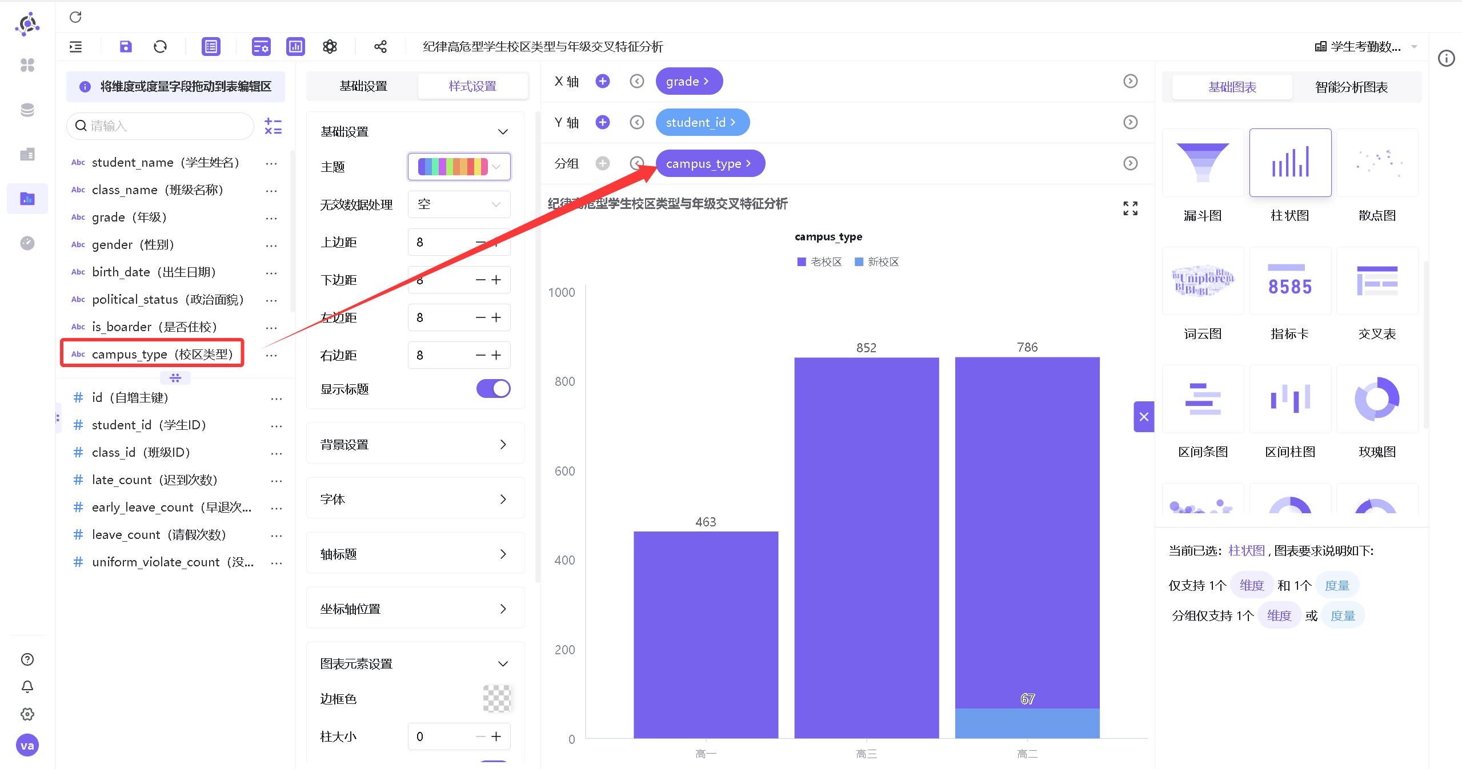The width and height of the screenshot is (1462, 769).
Task: Increase the 下边距 value
Action: click(x=496, y=280)
